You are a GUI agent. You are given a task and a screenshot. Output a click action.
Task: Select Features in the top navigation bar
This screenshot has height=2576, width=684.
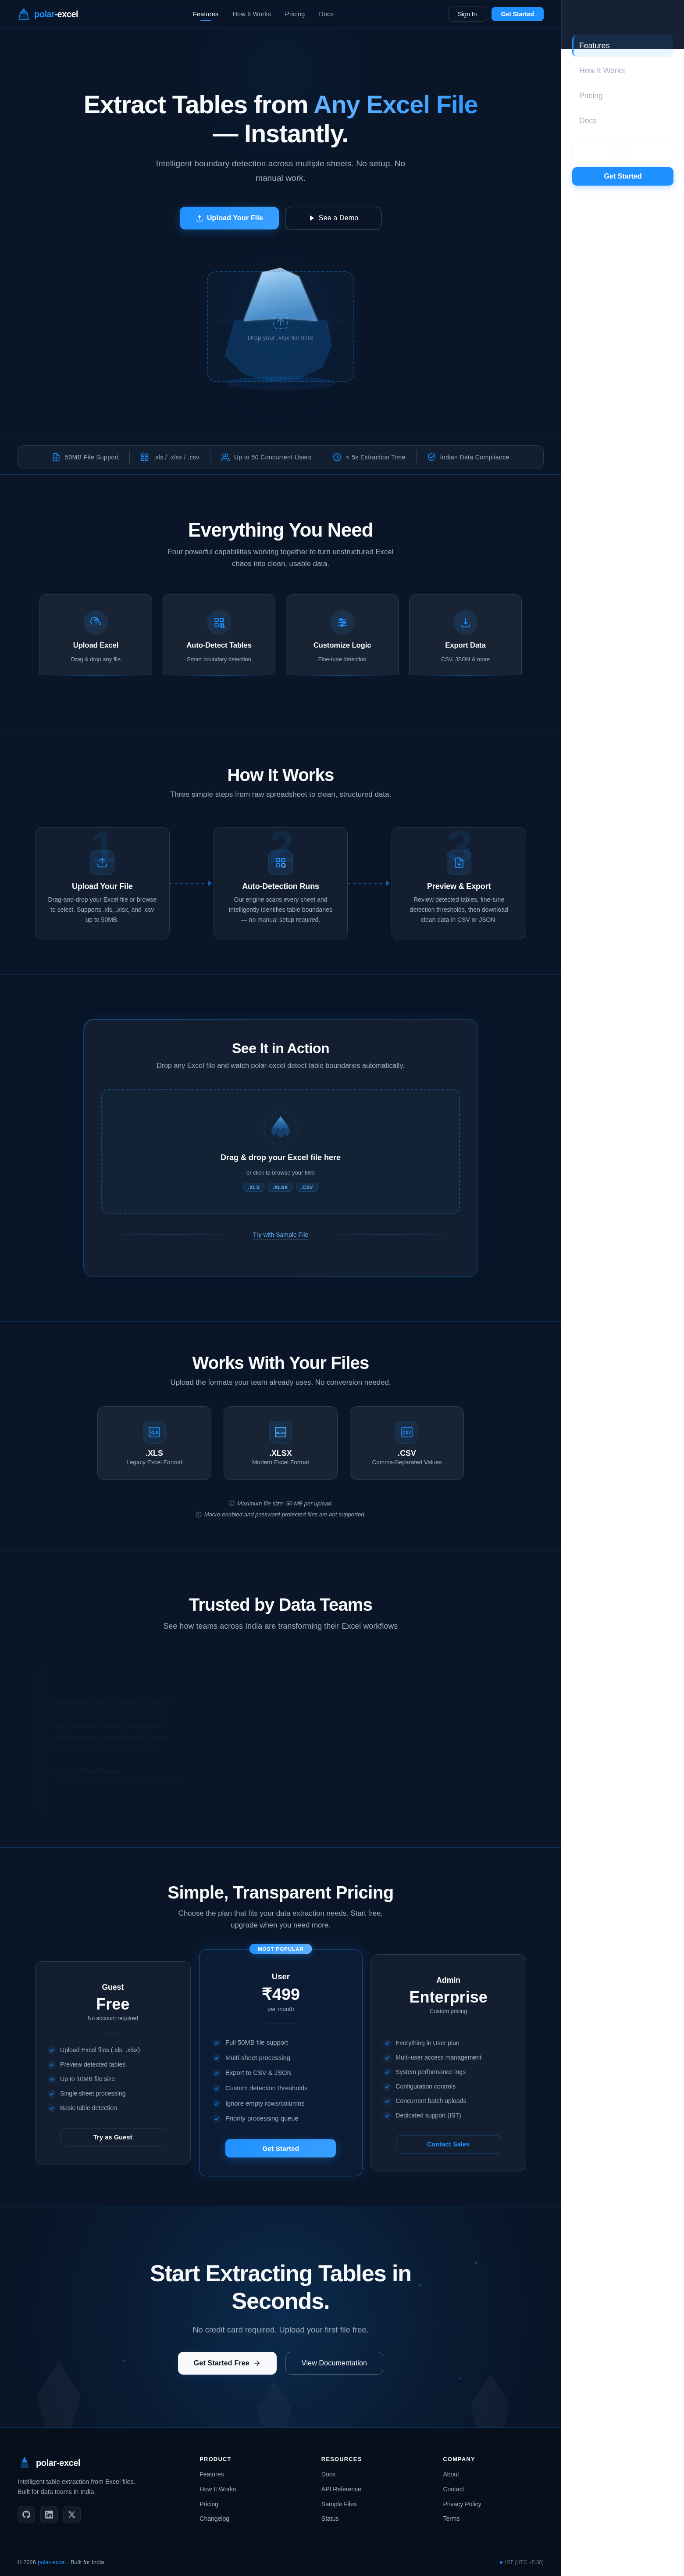(x=206, y=14)
